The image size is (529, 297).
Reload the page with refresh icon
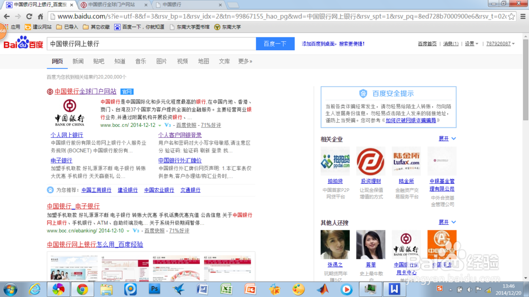pos(29,16)
